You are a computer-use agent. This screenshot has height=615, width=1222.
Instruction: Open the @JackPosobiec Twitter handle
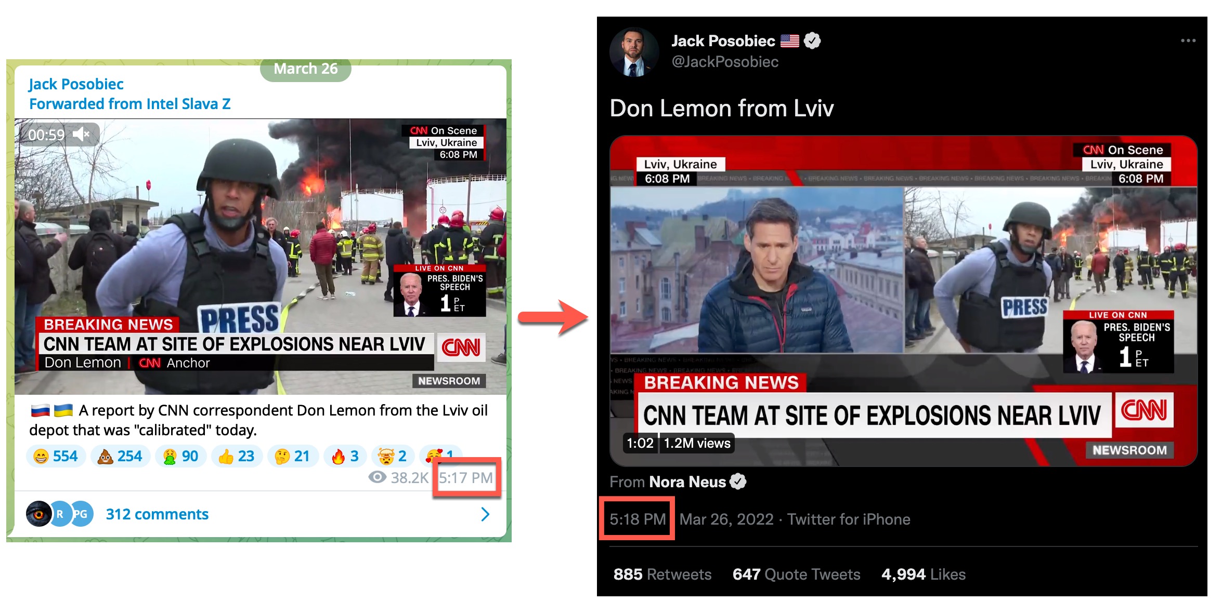(725, 62)
